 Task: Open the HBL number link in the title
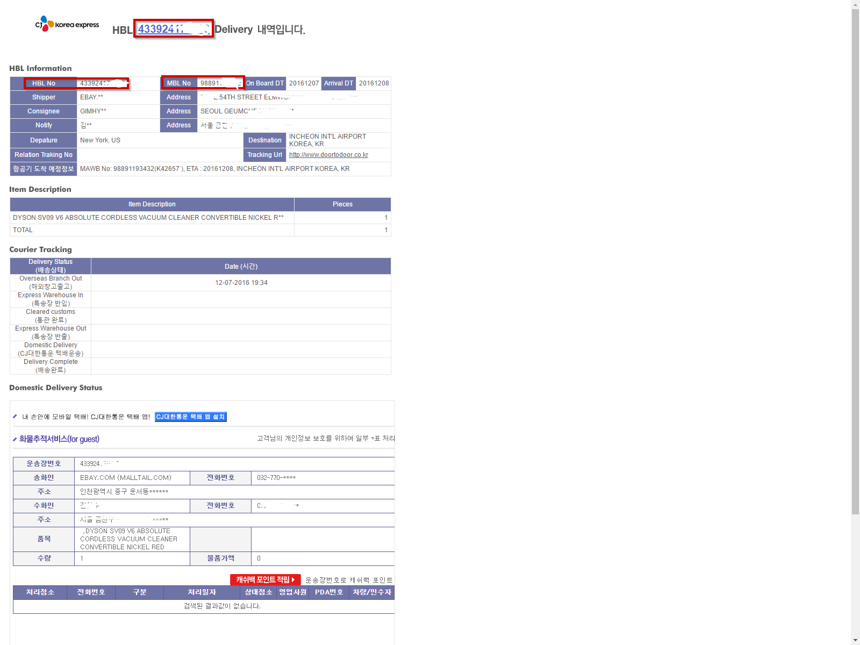[x=173, y=29]
